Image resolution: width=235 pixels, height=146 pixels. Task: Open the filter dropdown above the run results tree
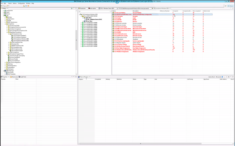[x=110, y=11]
